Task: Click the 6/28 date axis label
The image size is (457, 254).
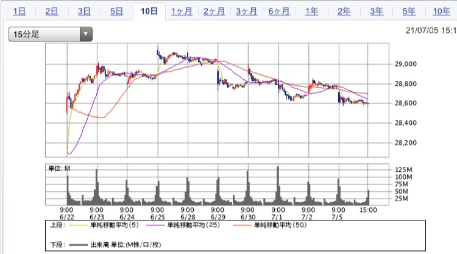Action: pyautogui.click(x=188, y=217)
